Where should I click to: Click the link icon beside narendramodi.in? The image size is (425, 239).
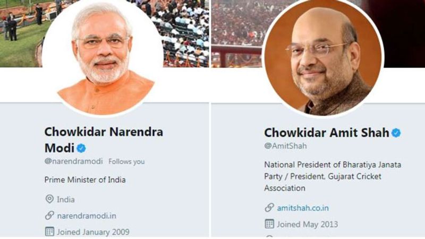[49, 215]
